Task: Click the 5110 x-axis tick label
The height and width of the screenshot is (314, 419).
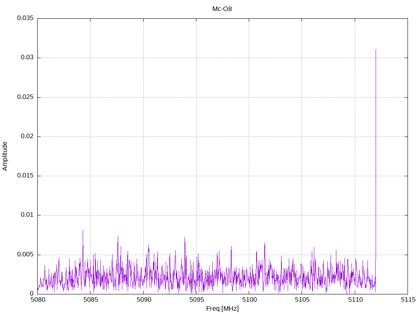Action: [355, 300]
